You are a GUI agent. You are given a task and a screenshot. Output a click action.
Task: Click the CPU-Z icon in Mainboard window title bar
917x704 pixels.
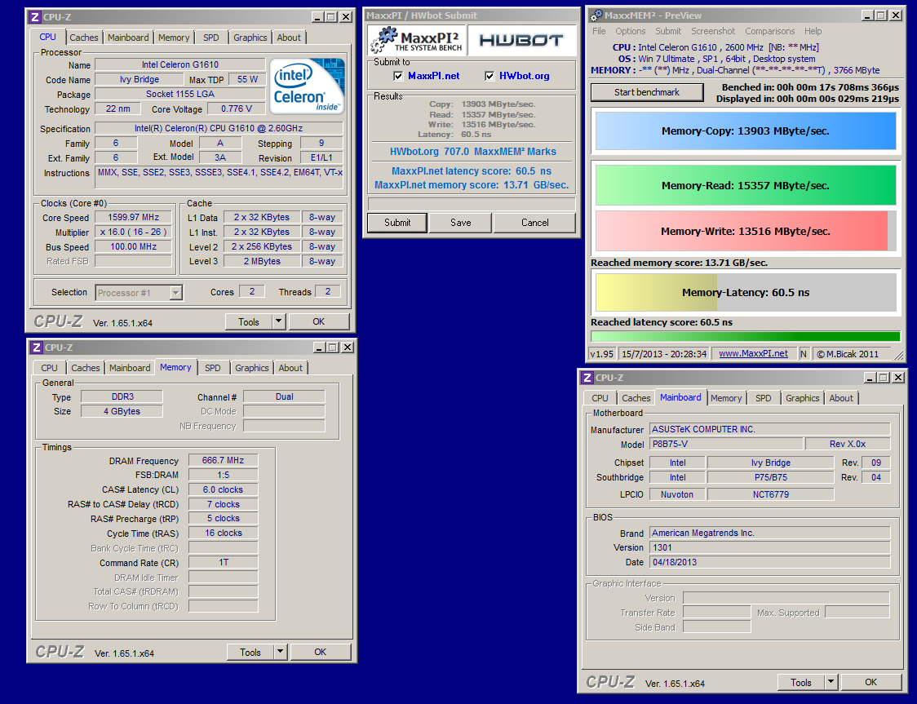point(587,378)
